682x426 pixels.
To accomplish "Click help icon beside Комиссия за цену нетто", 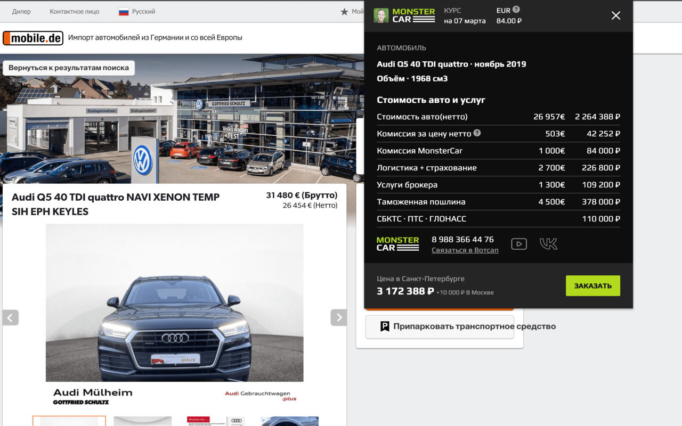I will point(477,133).
